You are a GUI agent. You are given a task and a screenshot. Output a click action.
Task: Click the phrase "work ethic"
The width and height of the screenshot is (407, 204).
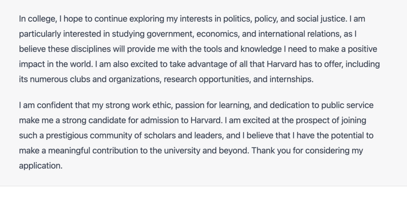(152, 105)
